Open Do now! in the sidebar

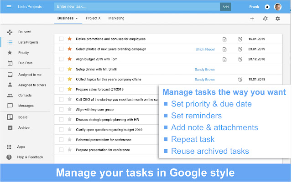click(25, 32)
